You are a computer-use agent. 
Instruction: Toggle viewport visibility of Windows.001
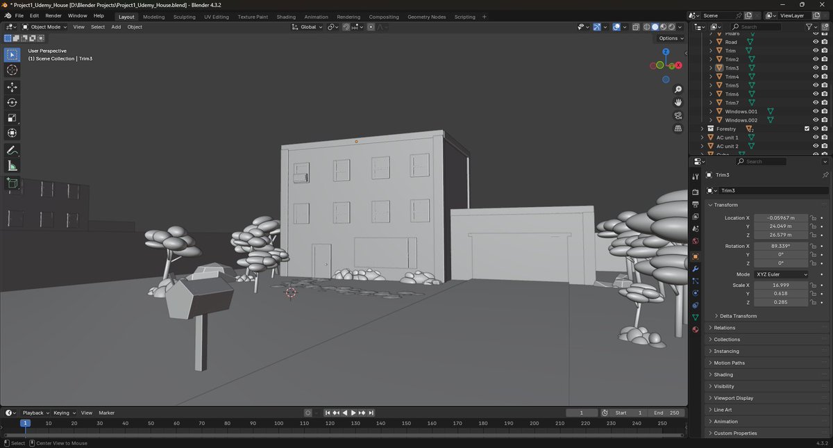click(816, 111)
